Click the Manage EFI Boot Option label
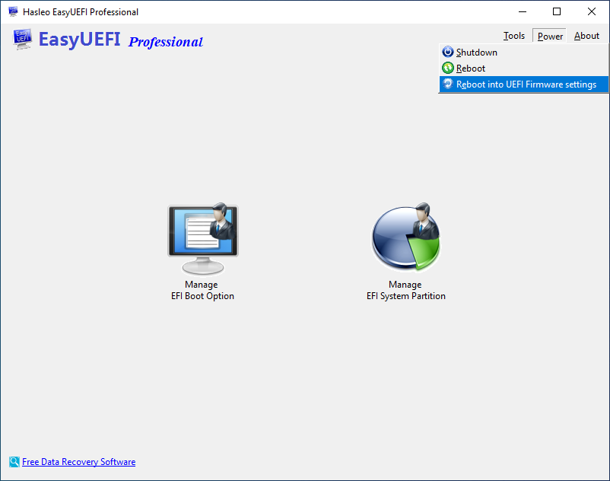This screenshot has width=610, height=481. [x=202, y=290]
